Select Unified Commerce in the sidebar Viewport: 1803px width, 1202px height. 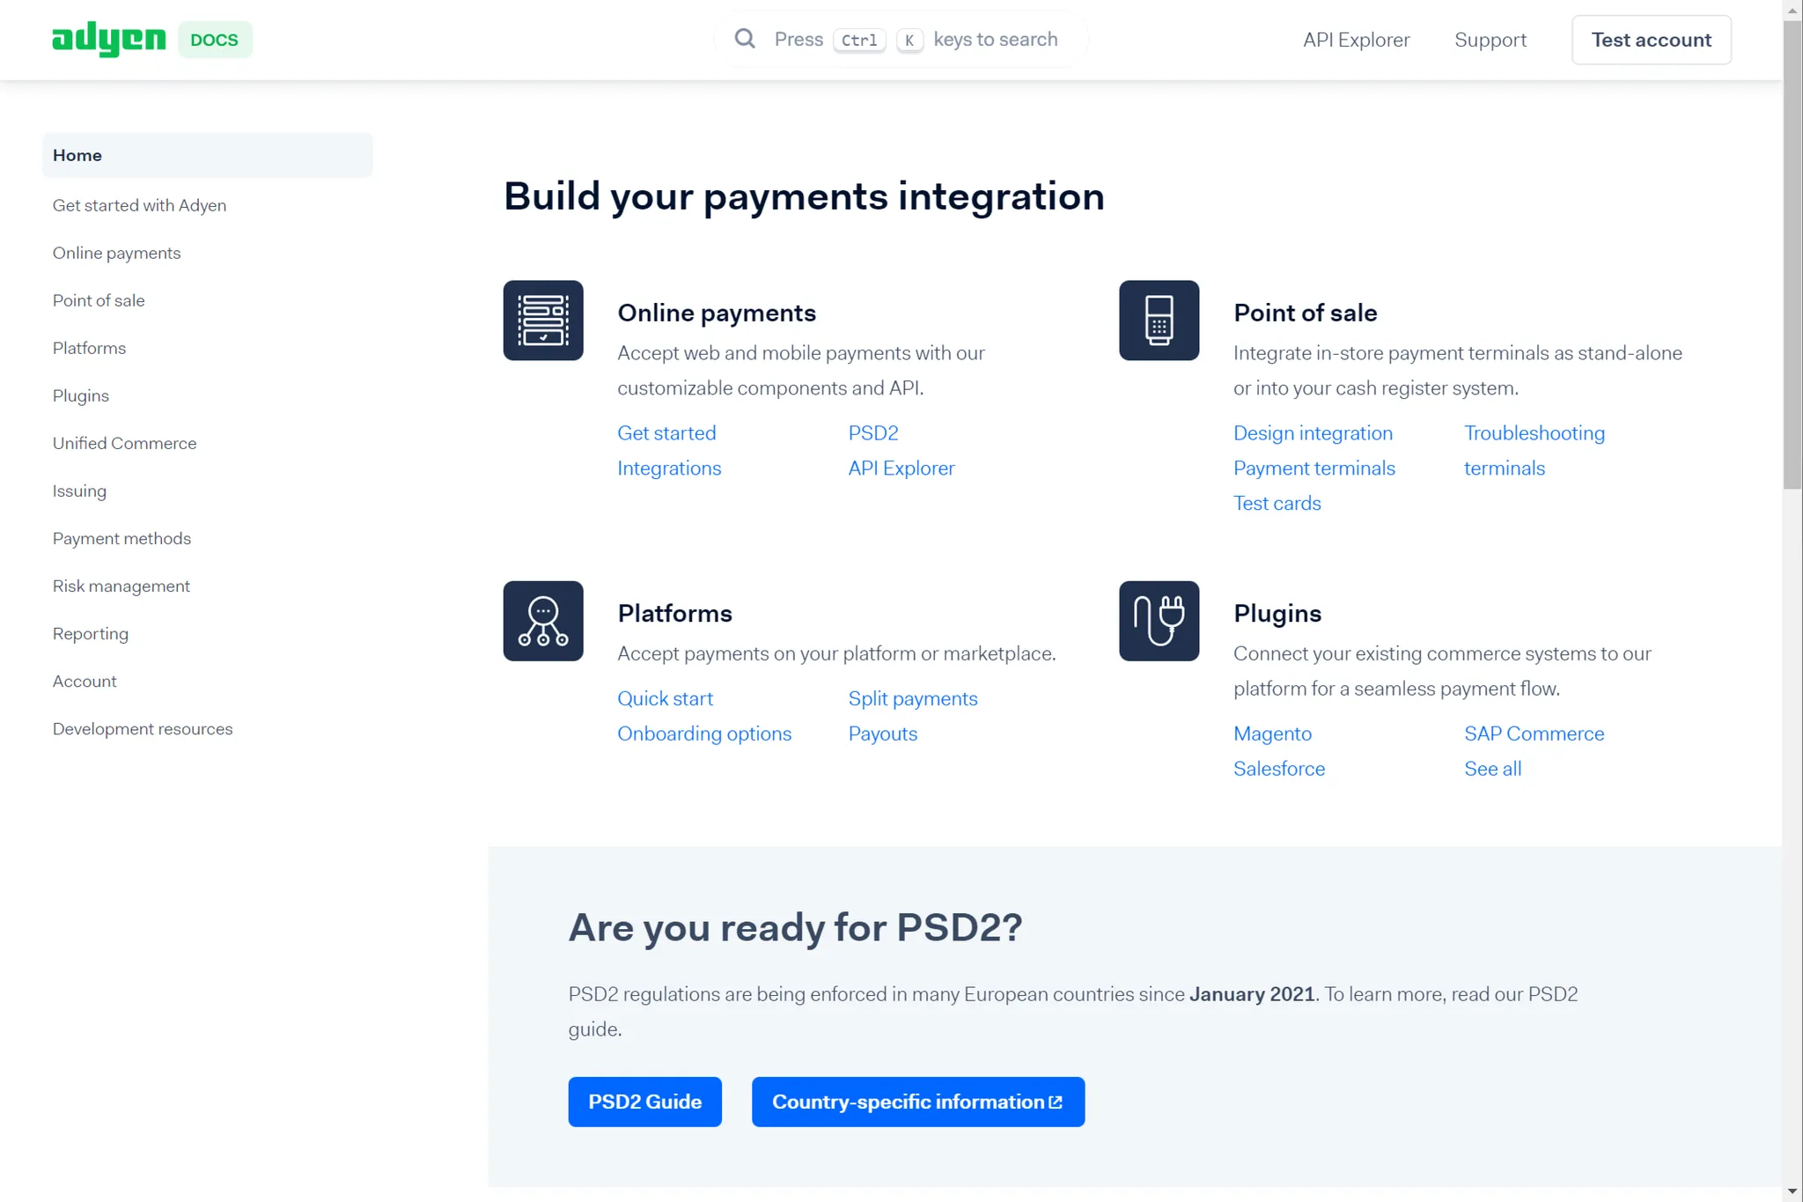pos(124,443)
